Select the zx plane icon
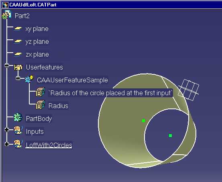 coord(18,54)
